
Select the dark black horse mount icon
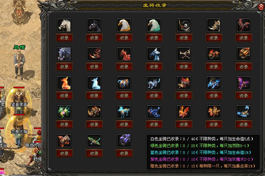click(x=94, y=25)
